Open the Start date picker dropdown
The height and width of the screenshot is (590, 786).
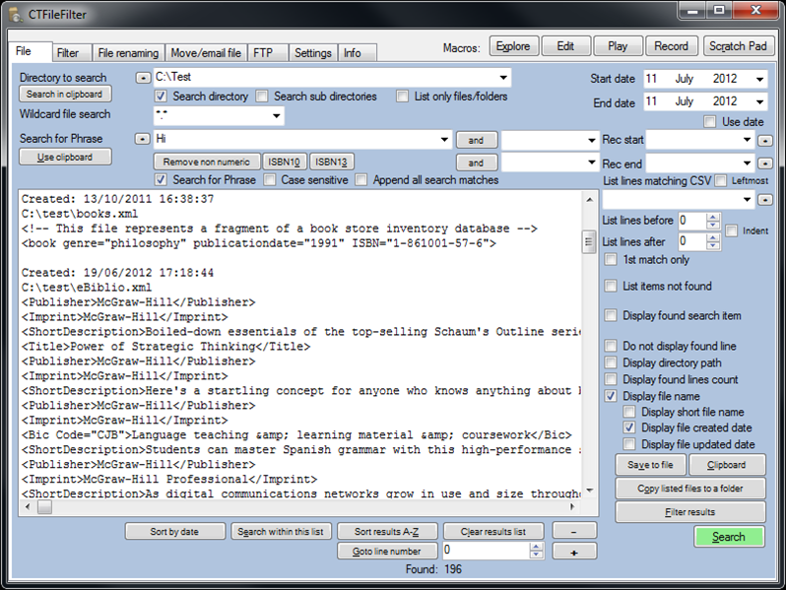[x=760, y=79]
